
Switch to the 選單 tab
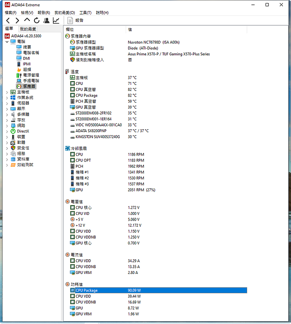[9, 29]
